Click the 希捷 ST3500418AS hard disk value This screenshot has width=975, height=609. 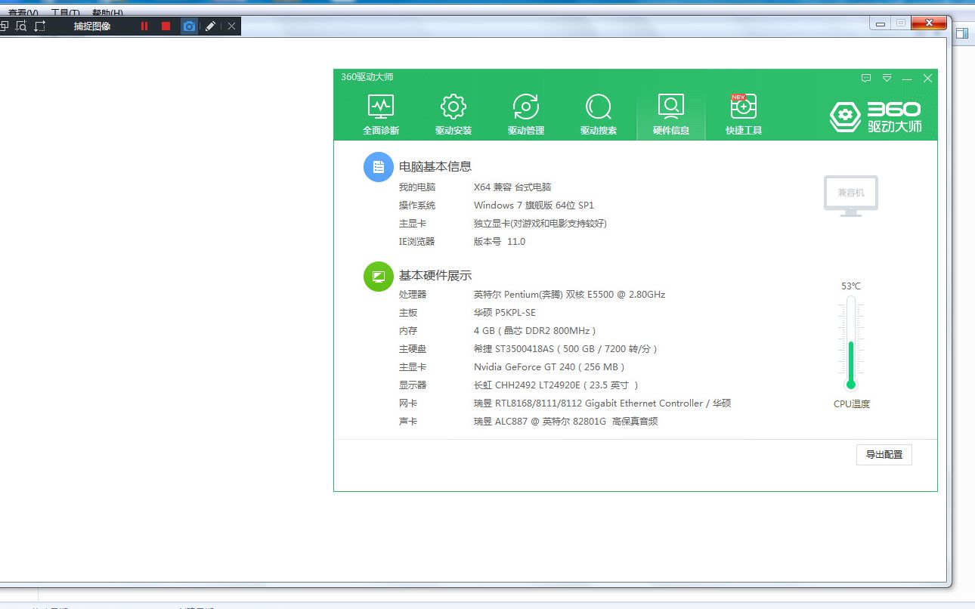566,349
